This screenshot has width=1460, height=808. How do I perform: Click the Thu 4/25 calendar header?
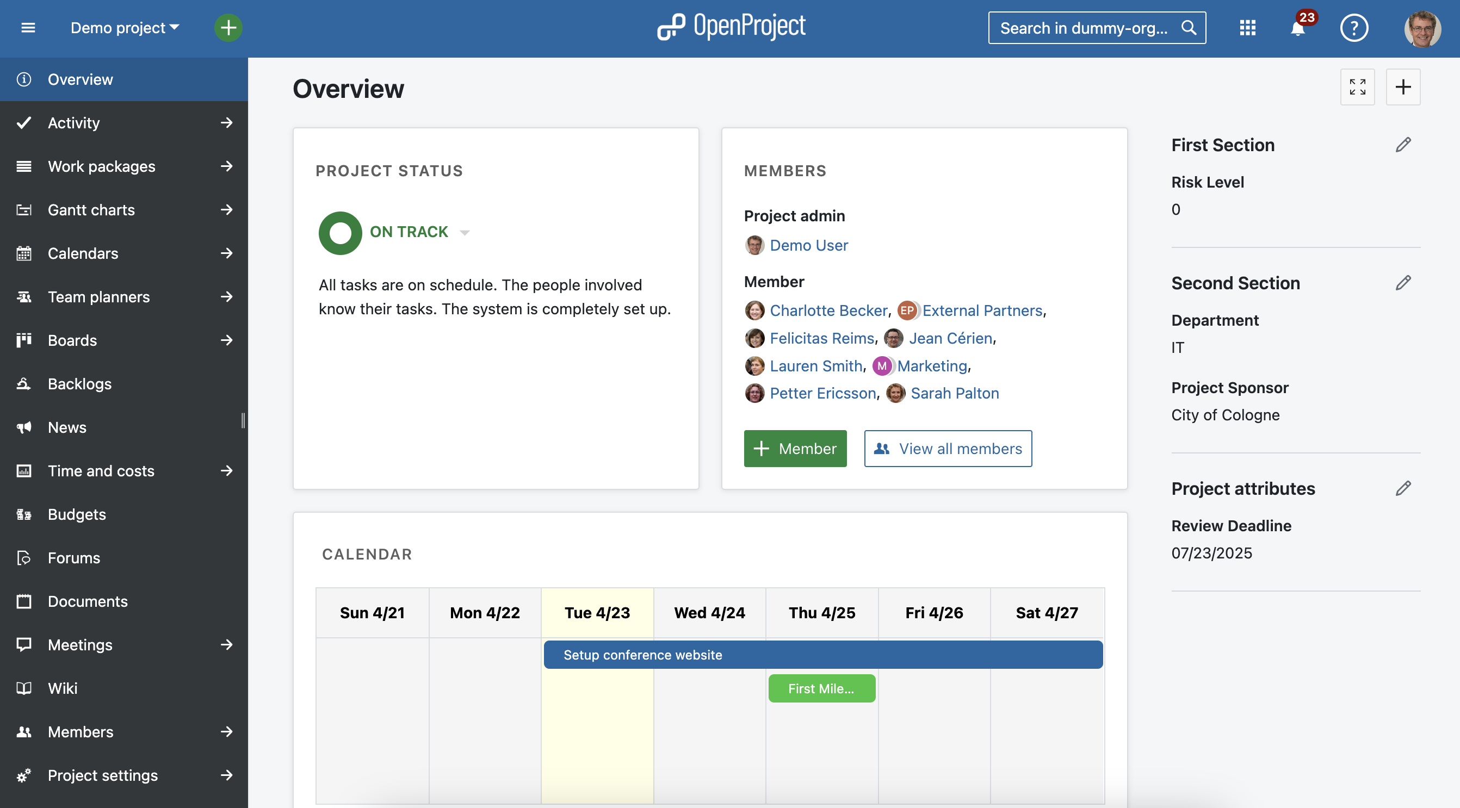(822, 613)
